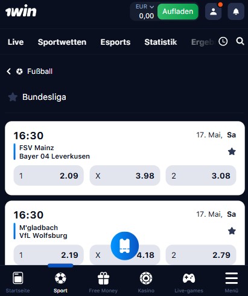Open Live-games gamepad icon

pyautogui.click(x=189, y=278)
